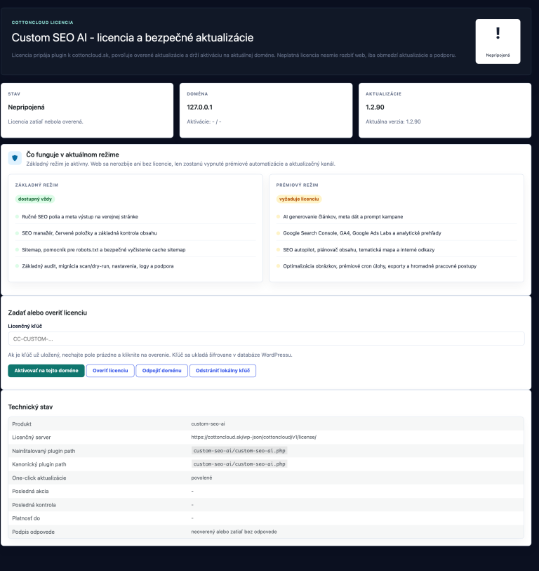Viewport: 539px width, 571px height.
Task: Click 'Google Search Console, GA4' list item
Action: (361, 233)
